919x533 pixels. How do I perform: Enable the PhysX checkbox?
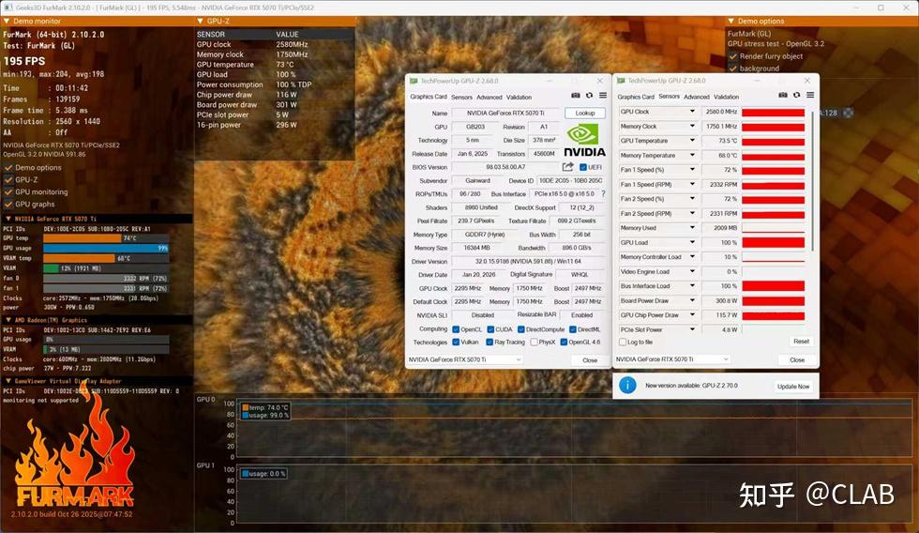(534, 342)
